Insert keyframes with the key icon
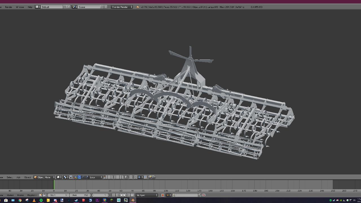Viewport: 361px width, 203px height. [x=200, y=195]
